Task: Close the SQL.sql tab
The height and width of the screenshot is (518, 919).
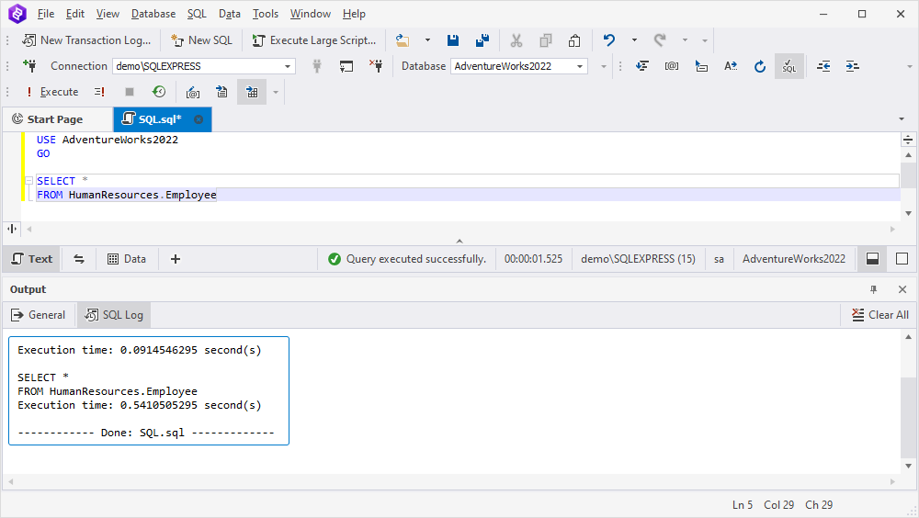Action: tap(199, 119)
